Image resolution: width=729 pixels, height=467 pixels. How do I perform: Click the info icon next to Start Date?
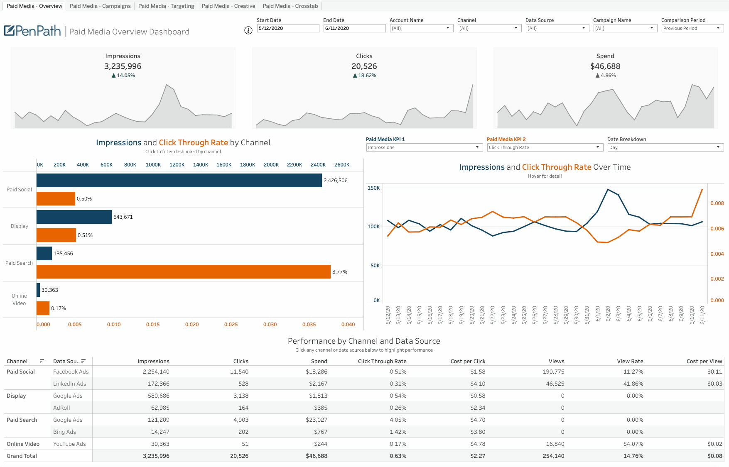click(248, 30)
